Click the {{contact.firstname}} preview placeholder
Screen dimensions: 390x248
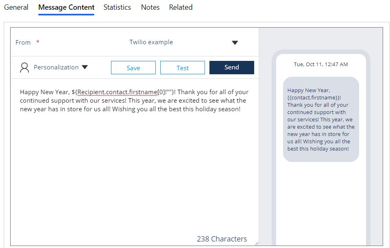tap(314, 97)
